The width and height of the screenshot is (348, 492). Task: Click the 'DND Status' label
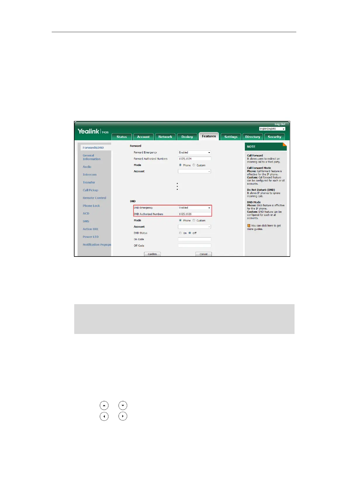[x=141, y=233]
